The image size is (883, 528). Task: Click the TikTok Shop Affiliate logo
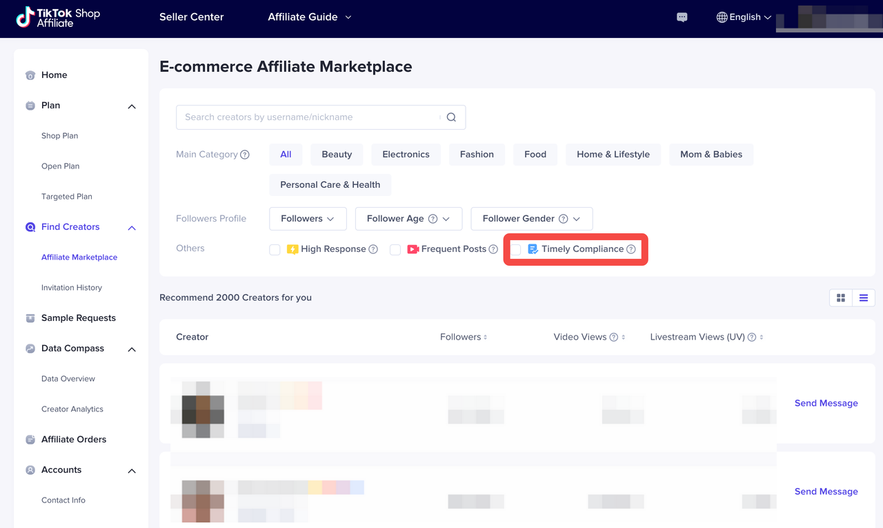click(x=59, y=18)
